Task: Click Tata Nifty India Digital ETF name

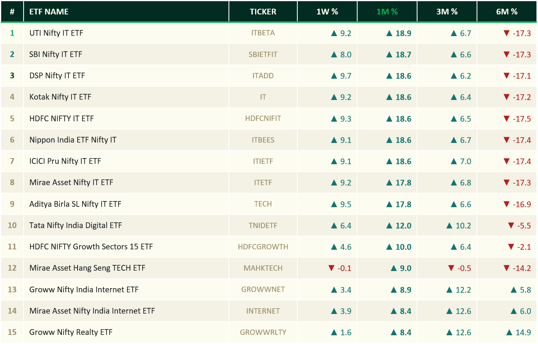Action: tap(76, 225)
